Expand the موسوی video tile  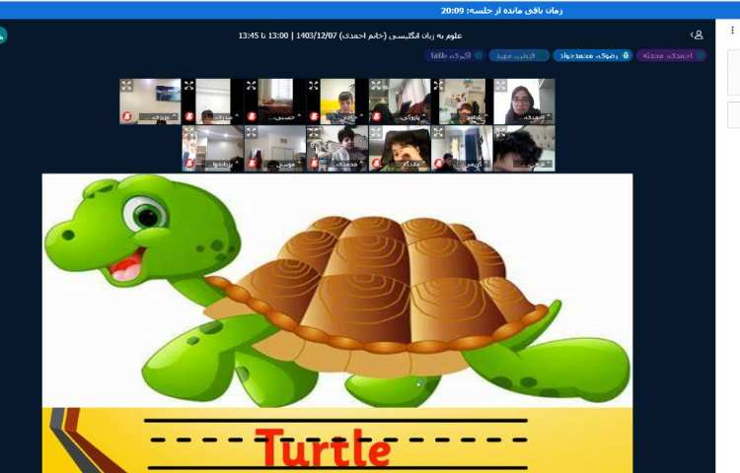pyautogui.click(x=251, y=132)
